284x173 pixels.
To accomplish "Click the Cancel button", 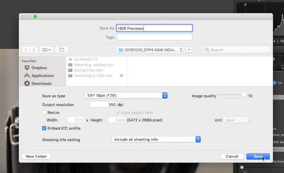I will (x=232, y=156).
